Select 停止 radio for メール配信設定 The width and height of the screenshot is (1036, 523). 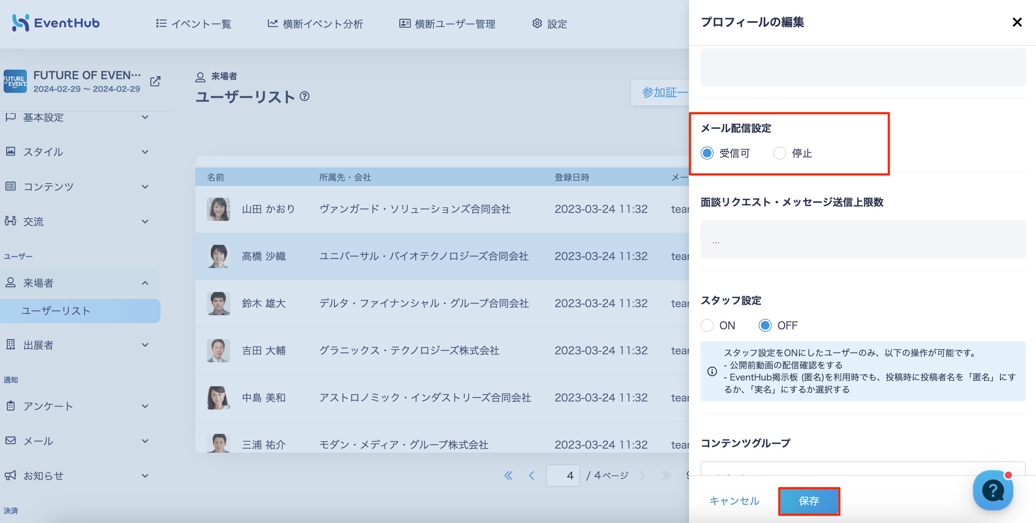(x=779, y=153)
